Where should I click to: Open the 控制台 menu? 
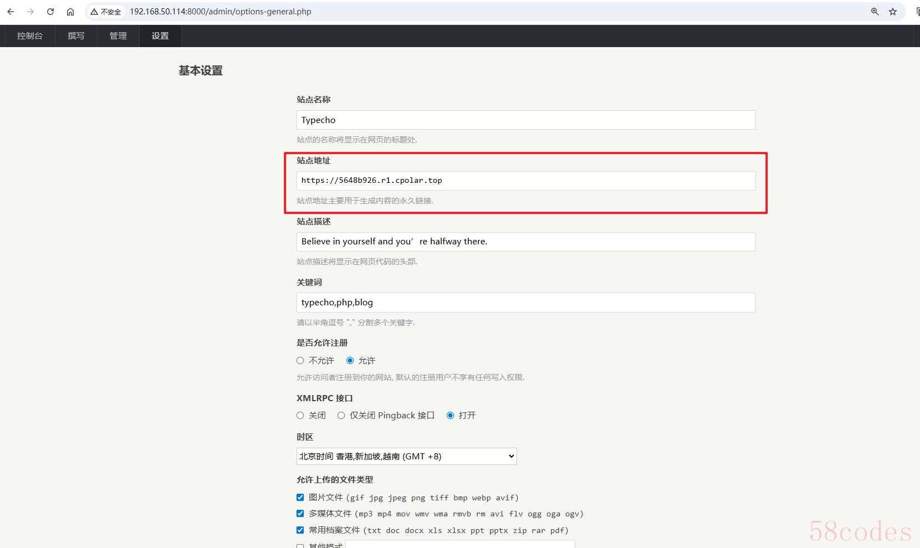pyautogui.click(x=30, y=36)
